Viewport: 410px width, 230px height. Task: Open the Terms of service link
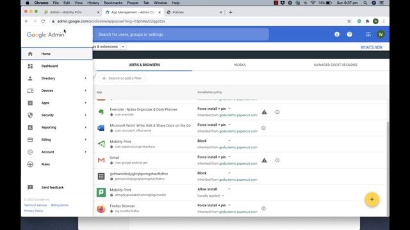point(35,205)
